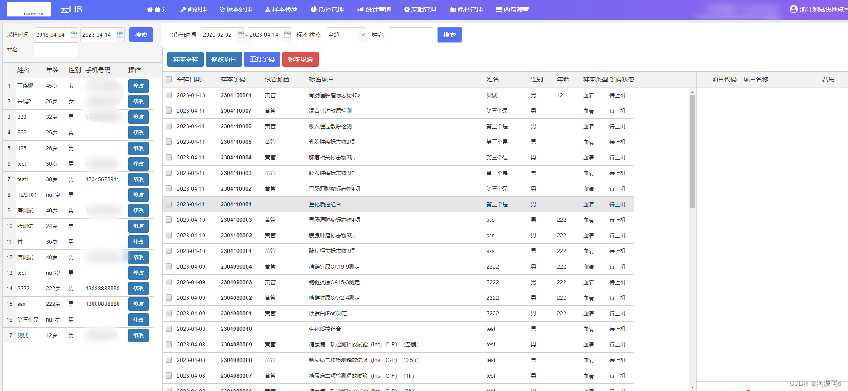The width and height of the screenshot is (848, 391).
Task: Open the 标本处理 menu
Action: point(235,9)
